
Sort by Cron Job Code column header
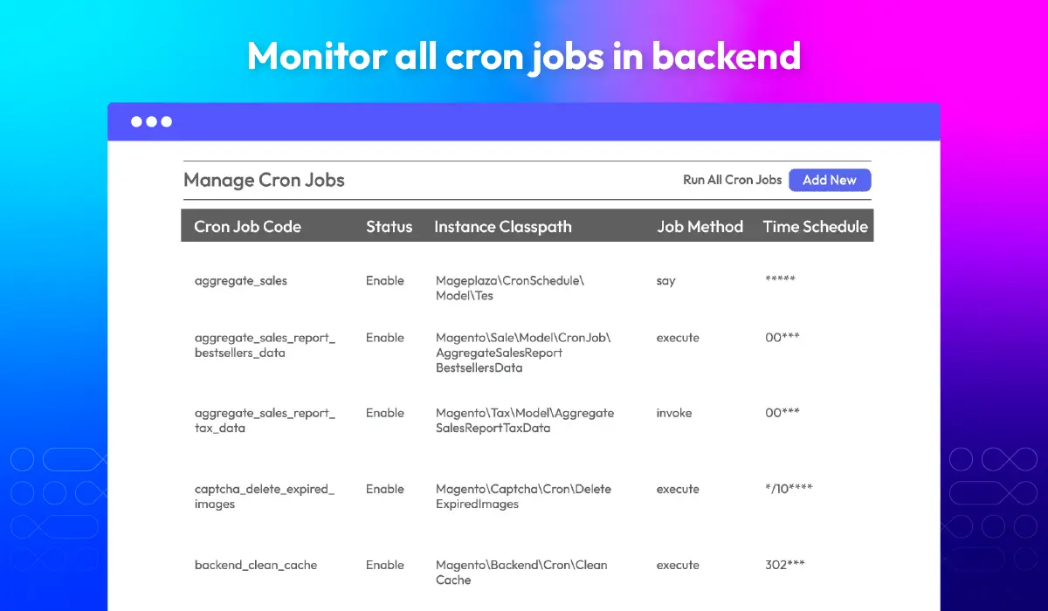247,227
